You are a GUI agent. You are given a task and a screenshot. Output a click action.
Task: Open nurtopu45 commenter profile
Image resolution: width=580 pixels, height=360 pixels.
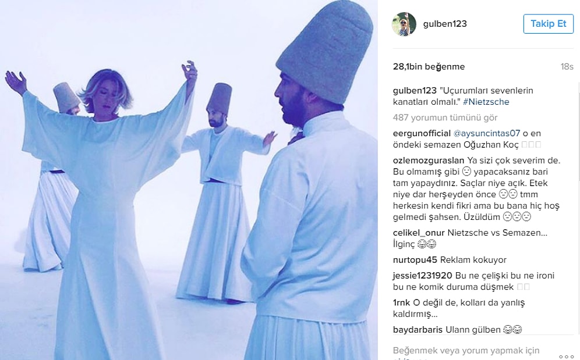(x=415, y=260)
